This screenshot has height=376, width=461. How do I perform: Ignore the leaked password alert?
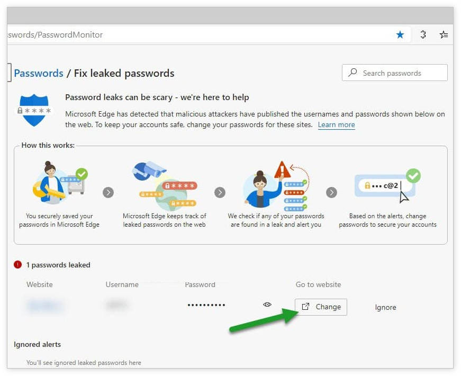pos(385,307)
